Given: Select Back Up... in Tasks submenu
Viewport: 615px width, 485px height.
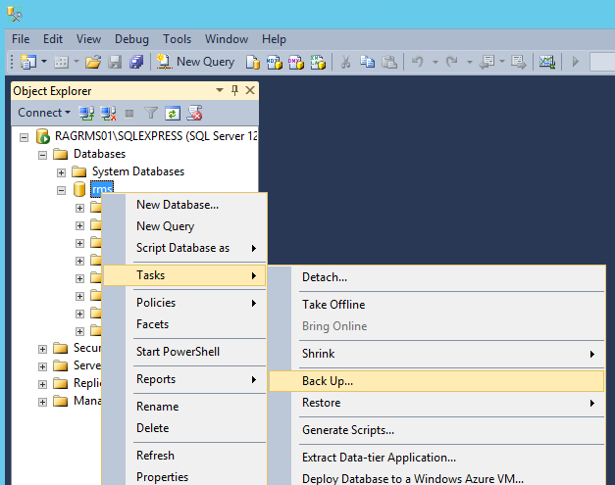Looking at the screenshot, I should (x=436, y=381).
